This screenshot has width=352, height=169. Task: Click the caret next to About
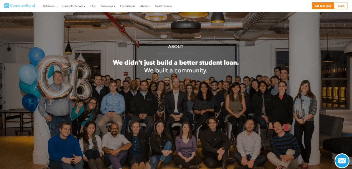pyautogui.click(x=149, y=6)
